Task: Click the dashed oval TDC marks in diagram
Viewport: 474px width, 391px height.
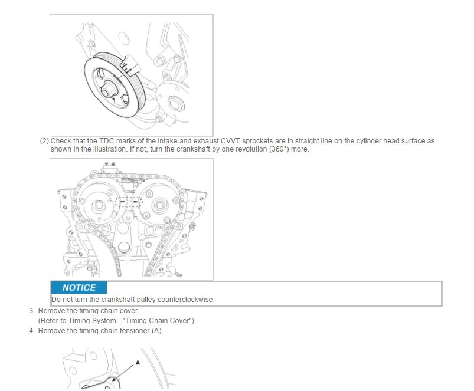Action: [128, 202]
